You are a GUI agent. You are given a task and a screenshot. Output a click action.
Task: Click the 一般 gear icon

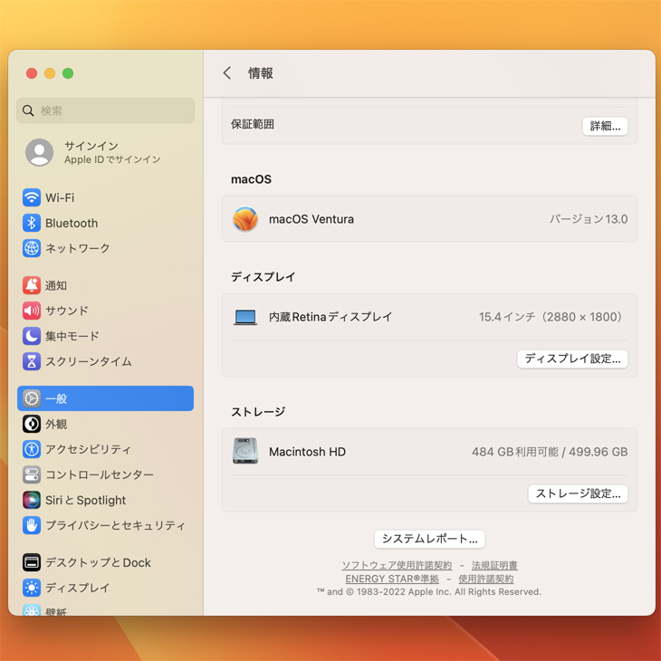pos(31,398)
